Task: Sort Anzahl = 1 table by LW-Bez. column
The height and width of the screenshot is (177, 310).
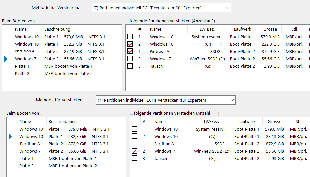Action: [x=211, y=121]
